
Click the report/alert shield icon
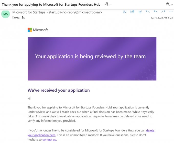(125, 12)
